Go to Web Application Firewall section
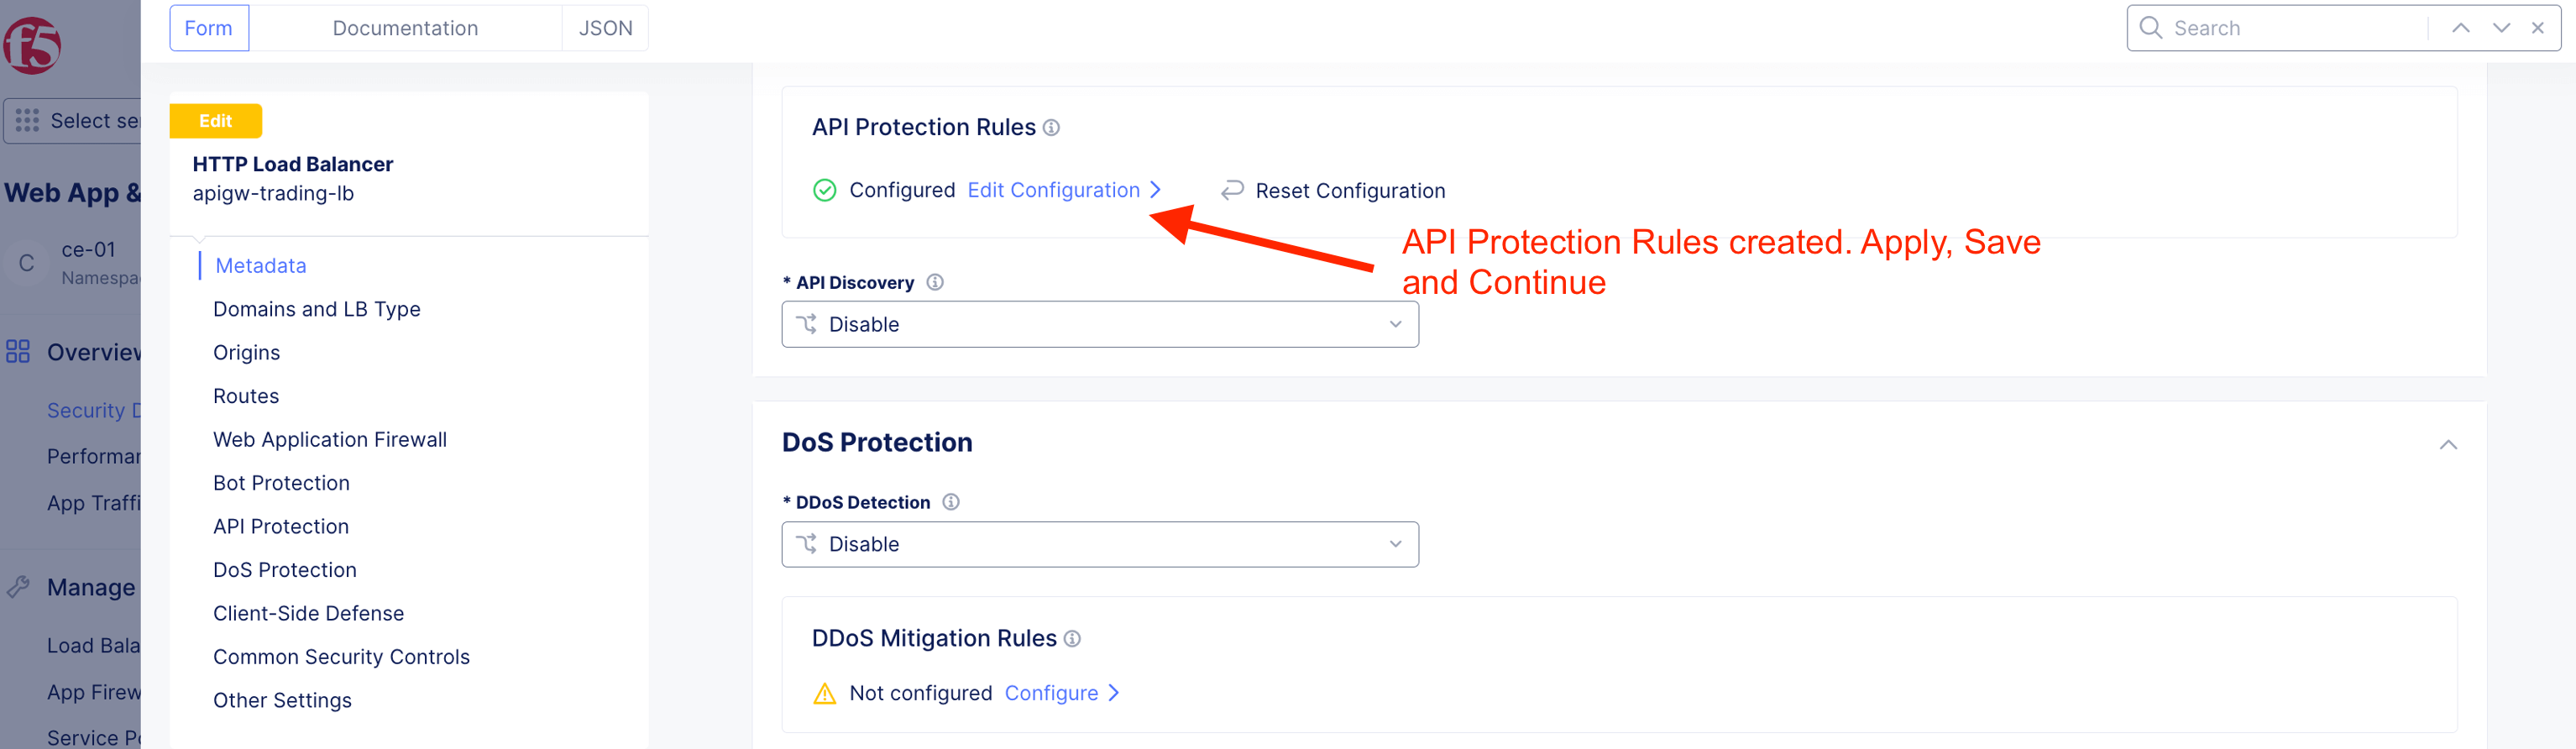This screenshot has width=2576, height=749. [x=330, y=440]
